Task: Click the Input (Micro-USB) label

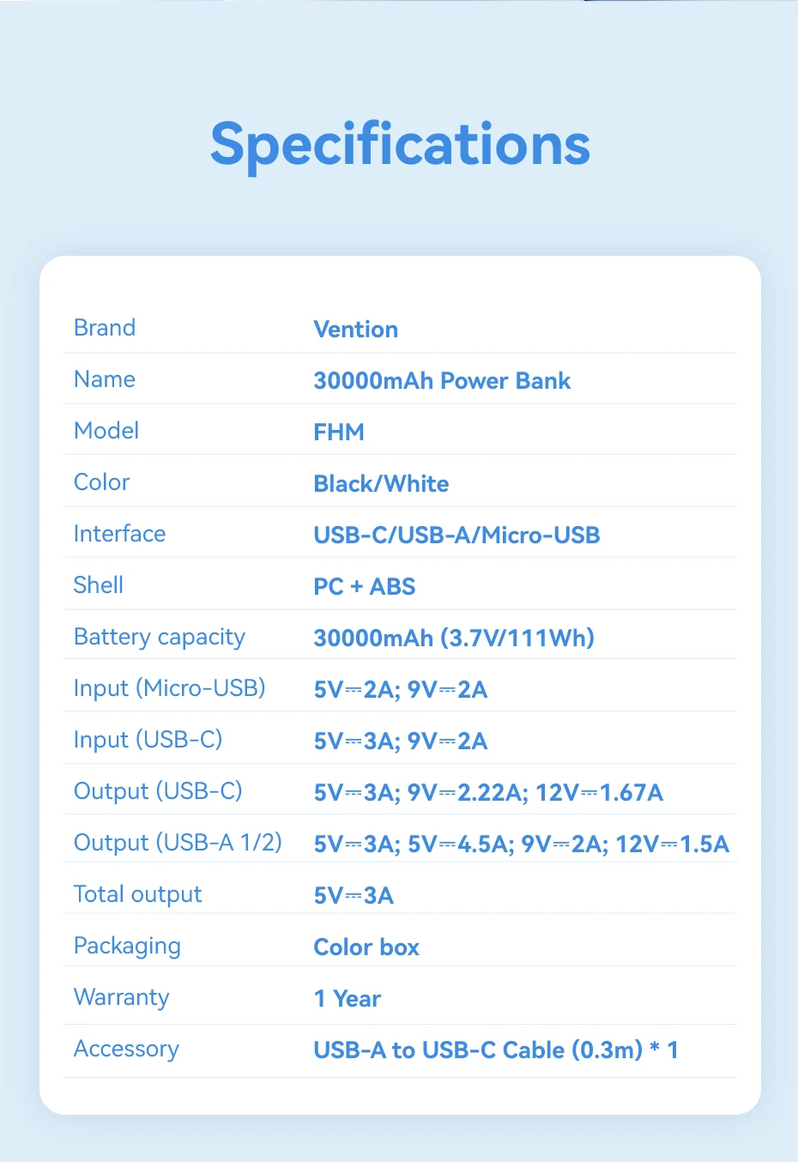Action: [170, 688]
